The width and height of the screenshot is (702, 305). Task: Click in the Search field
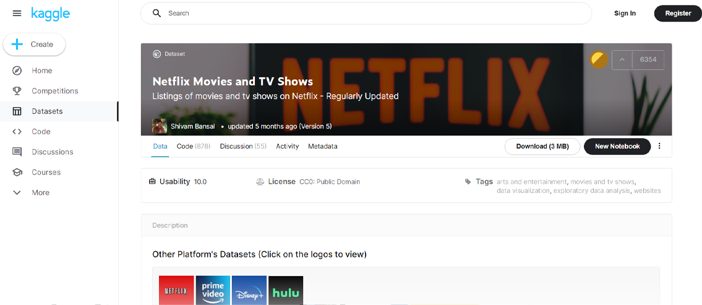click(x=366, y=14)
